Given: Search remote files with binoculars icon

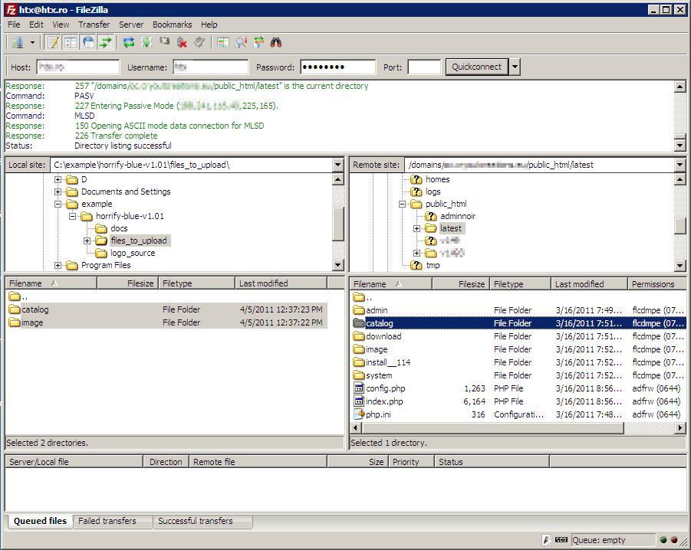Looking at the screenshot, I should [276, 43].
